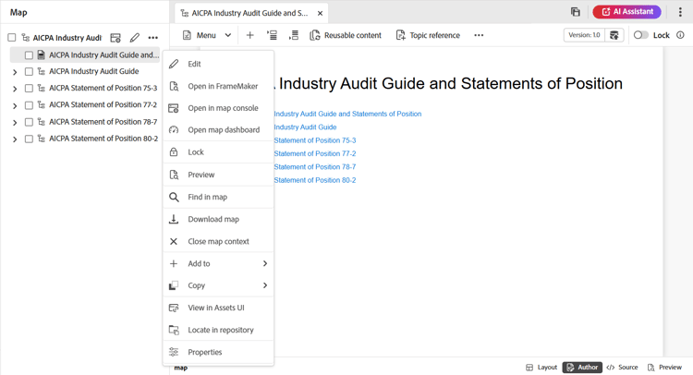Image resolution: width=693 pixels, height=375 pixels.
Task: Click the pencil edit icon in Map panel
Action: point(135,38)
